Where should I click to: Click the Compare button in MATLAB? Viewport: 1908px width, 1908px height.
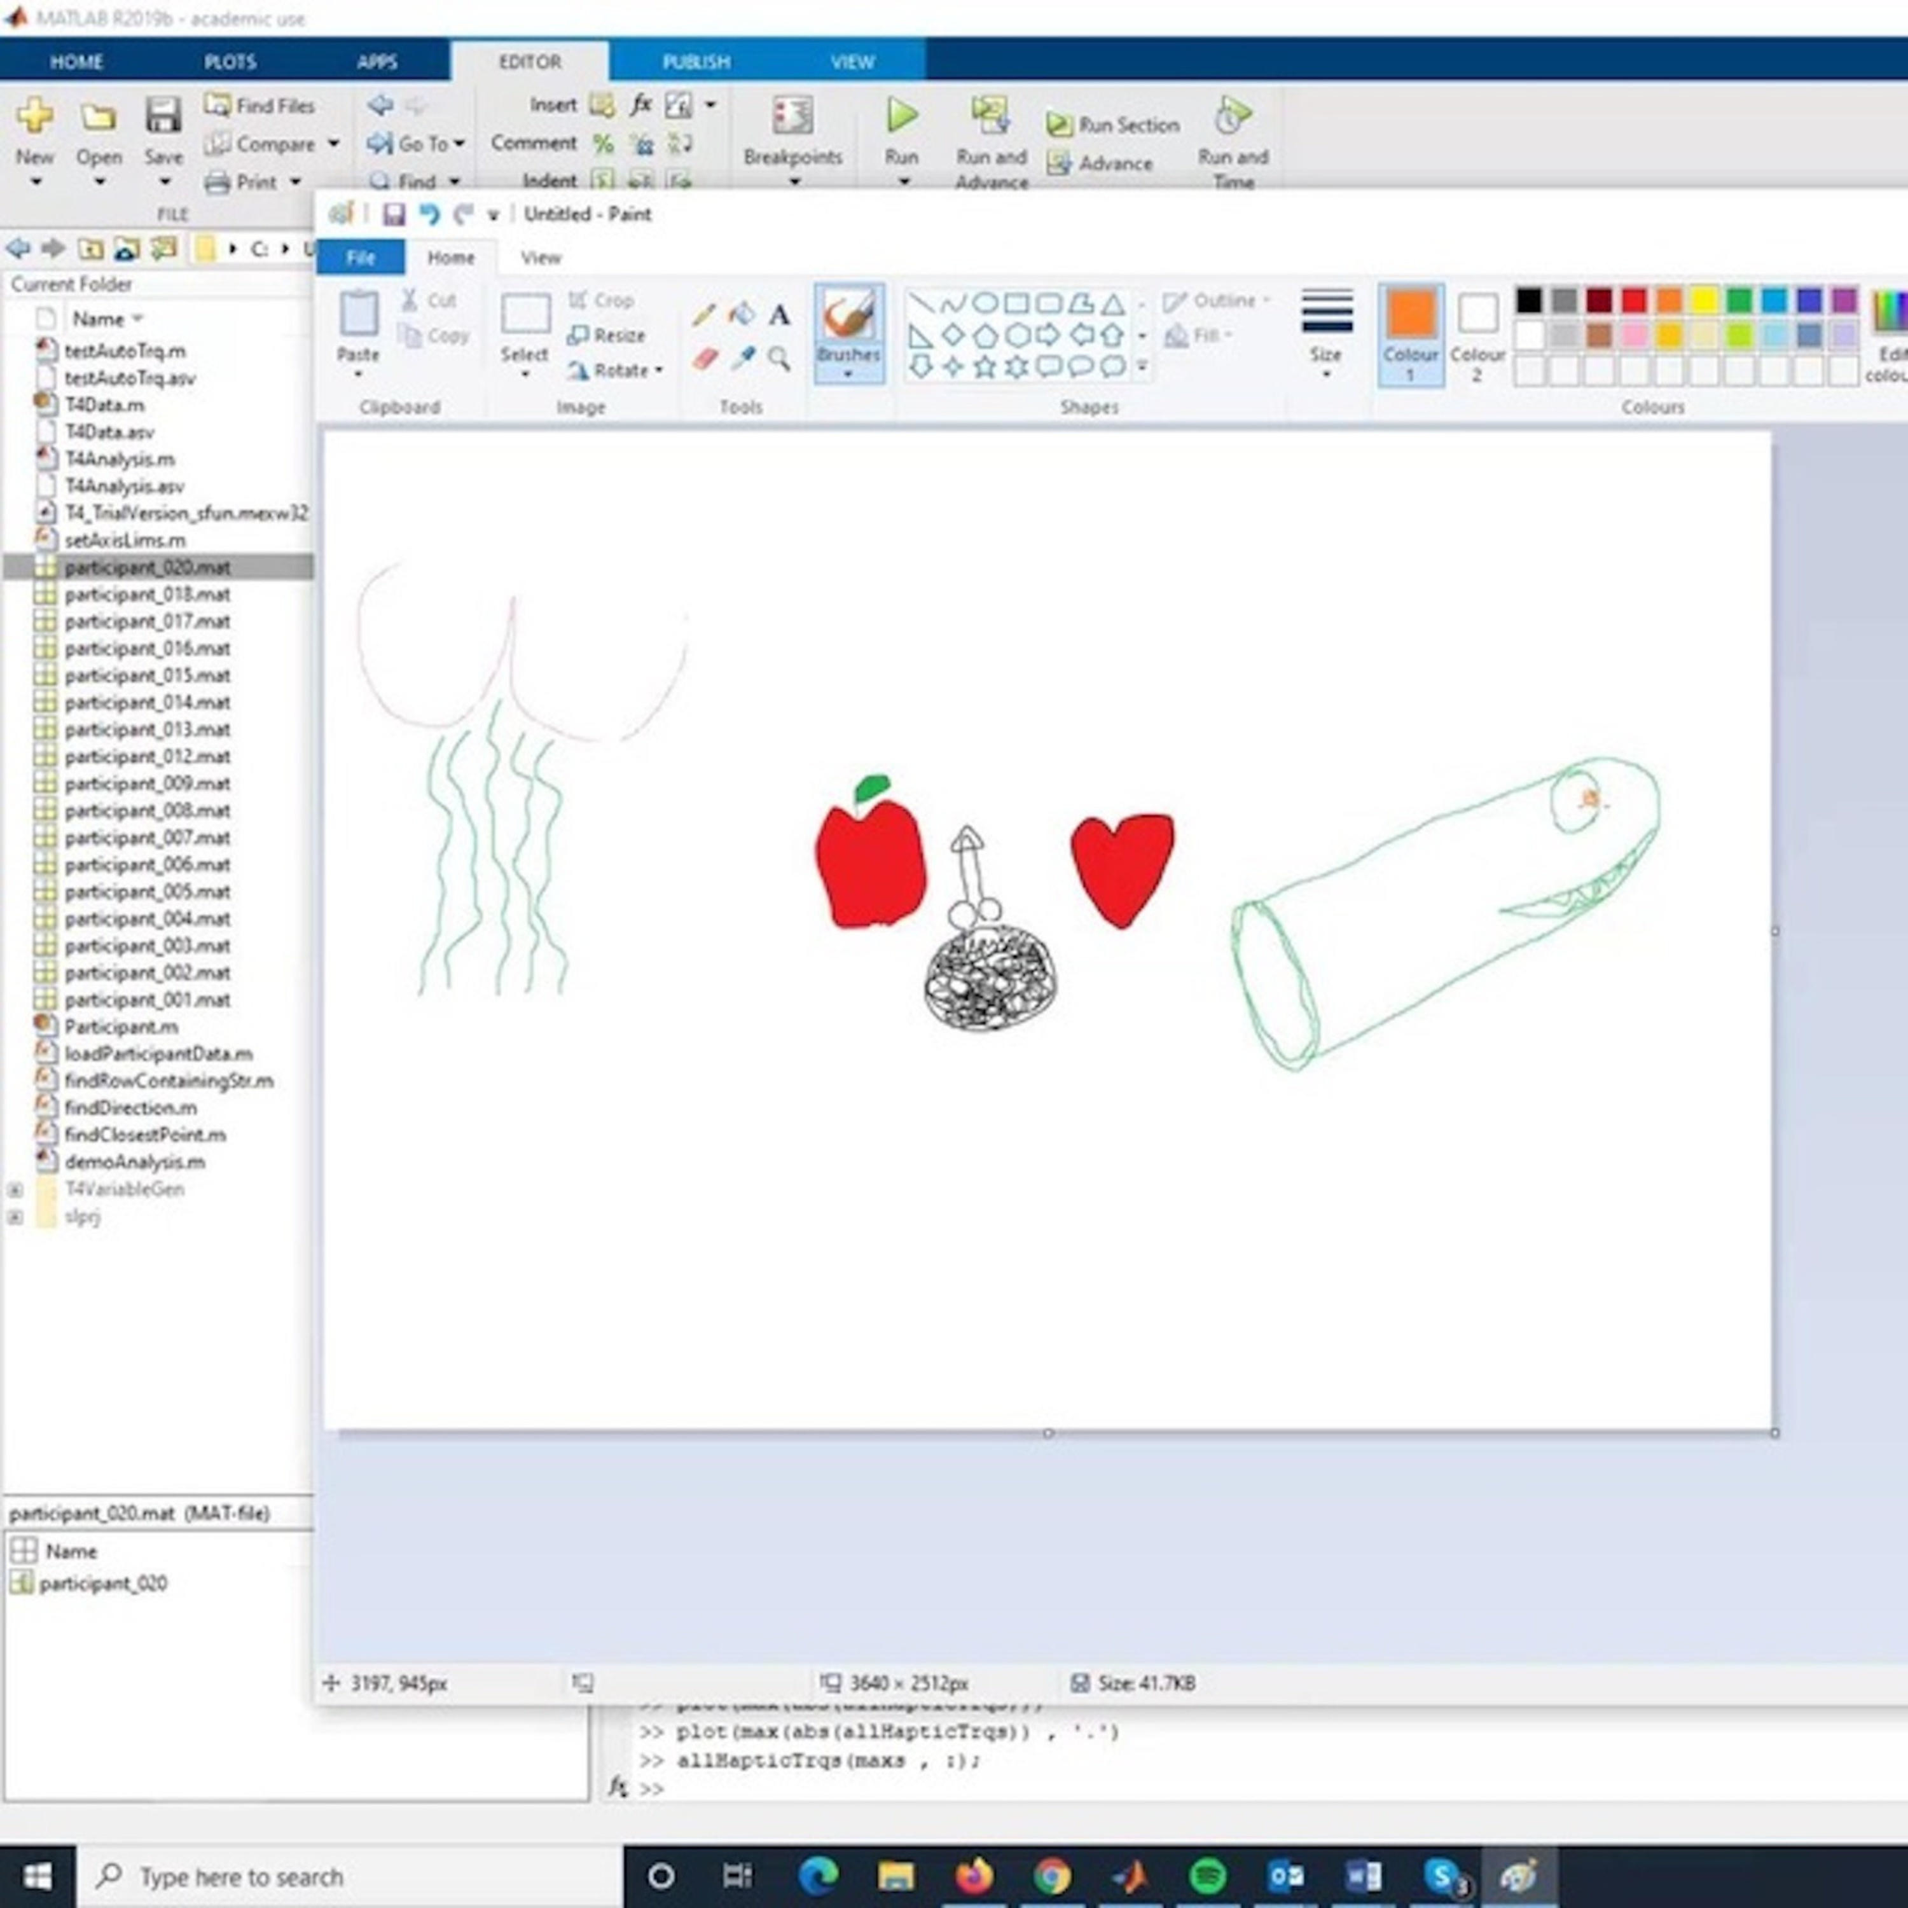coord(259,144)
